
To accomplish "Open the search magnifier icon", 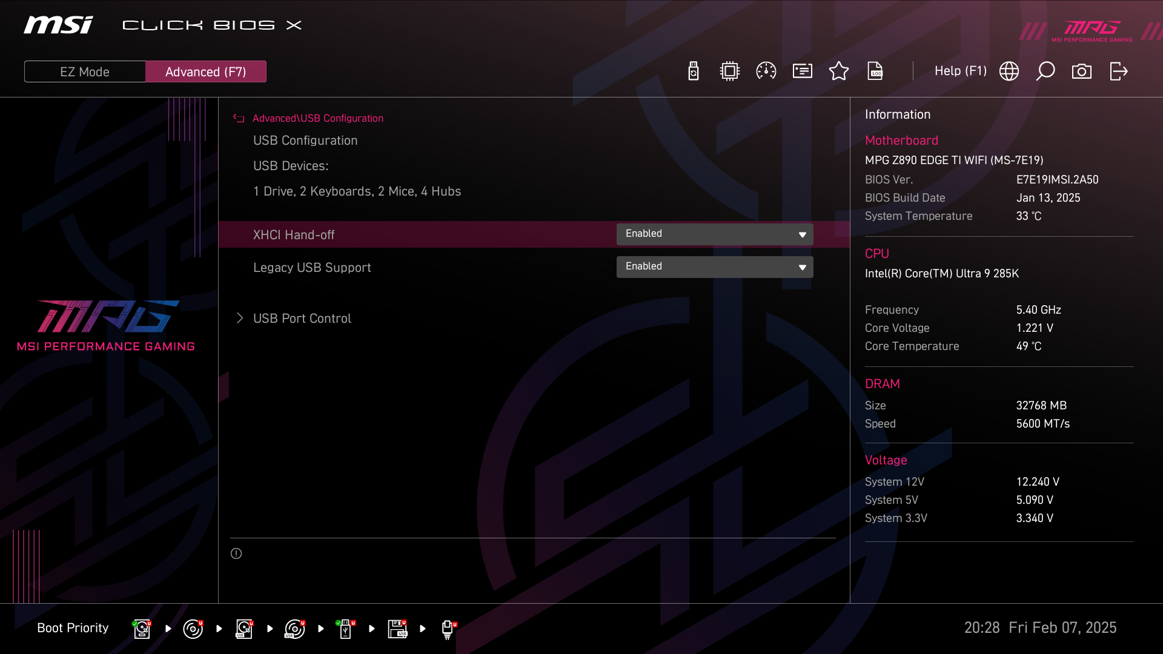I will coord(1045,71).
